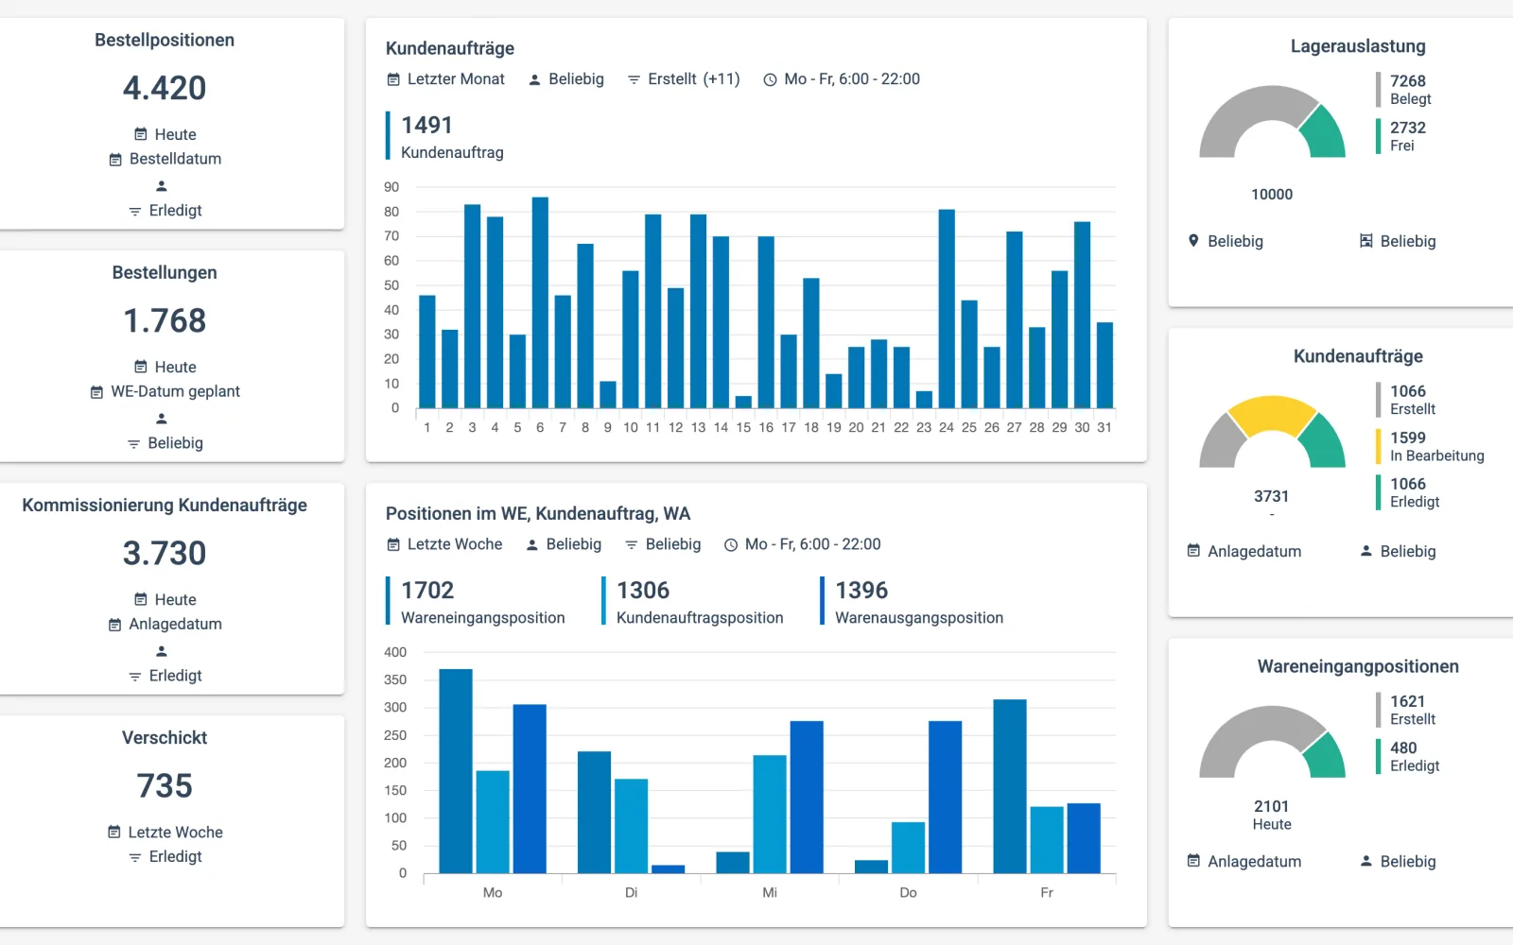Click the calendar icon next to Bestelldatum
This screenshot has width=1513, height=945.
115,160
